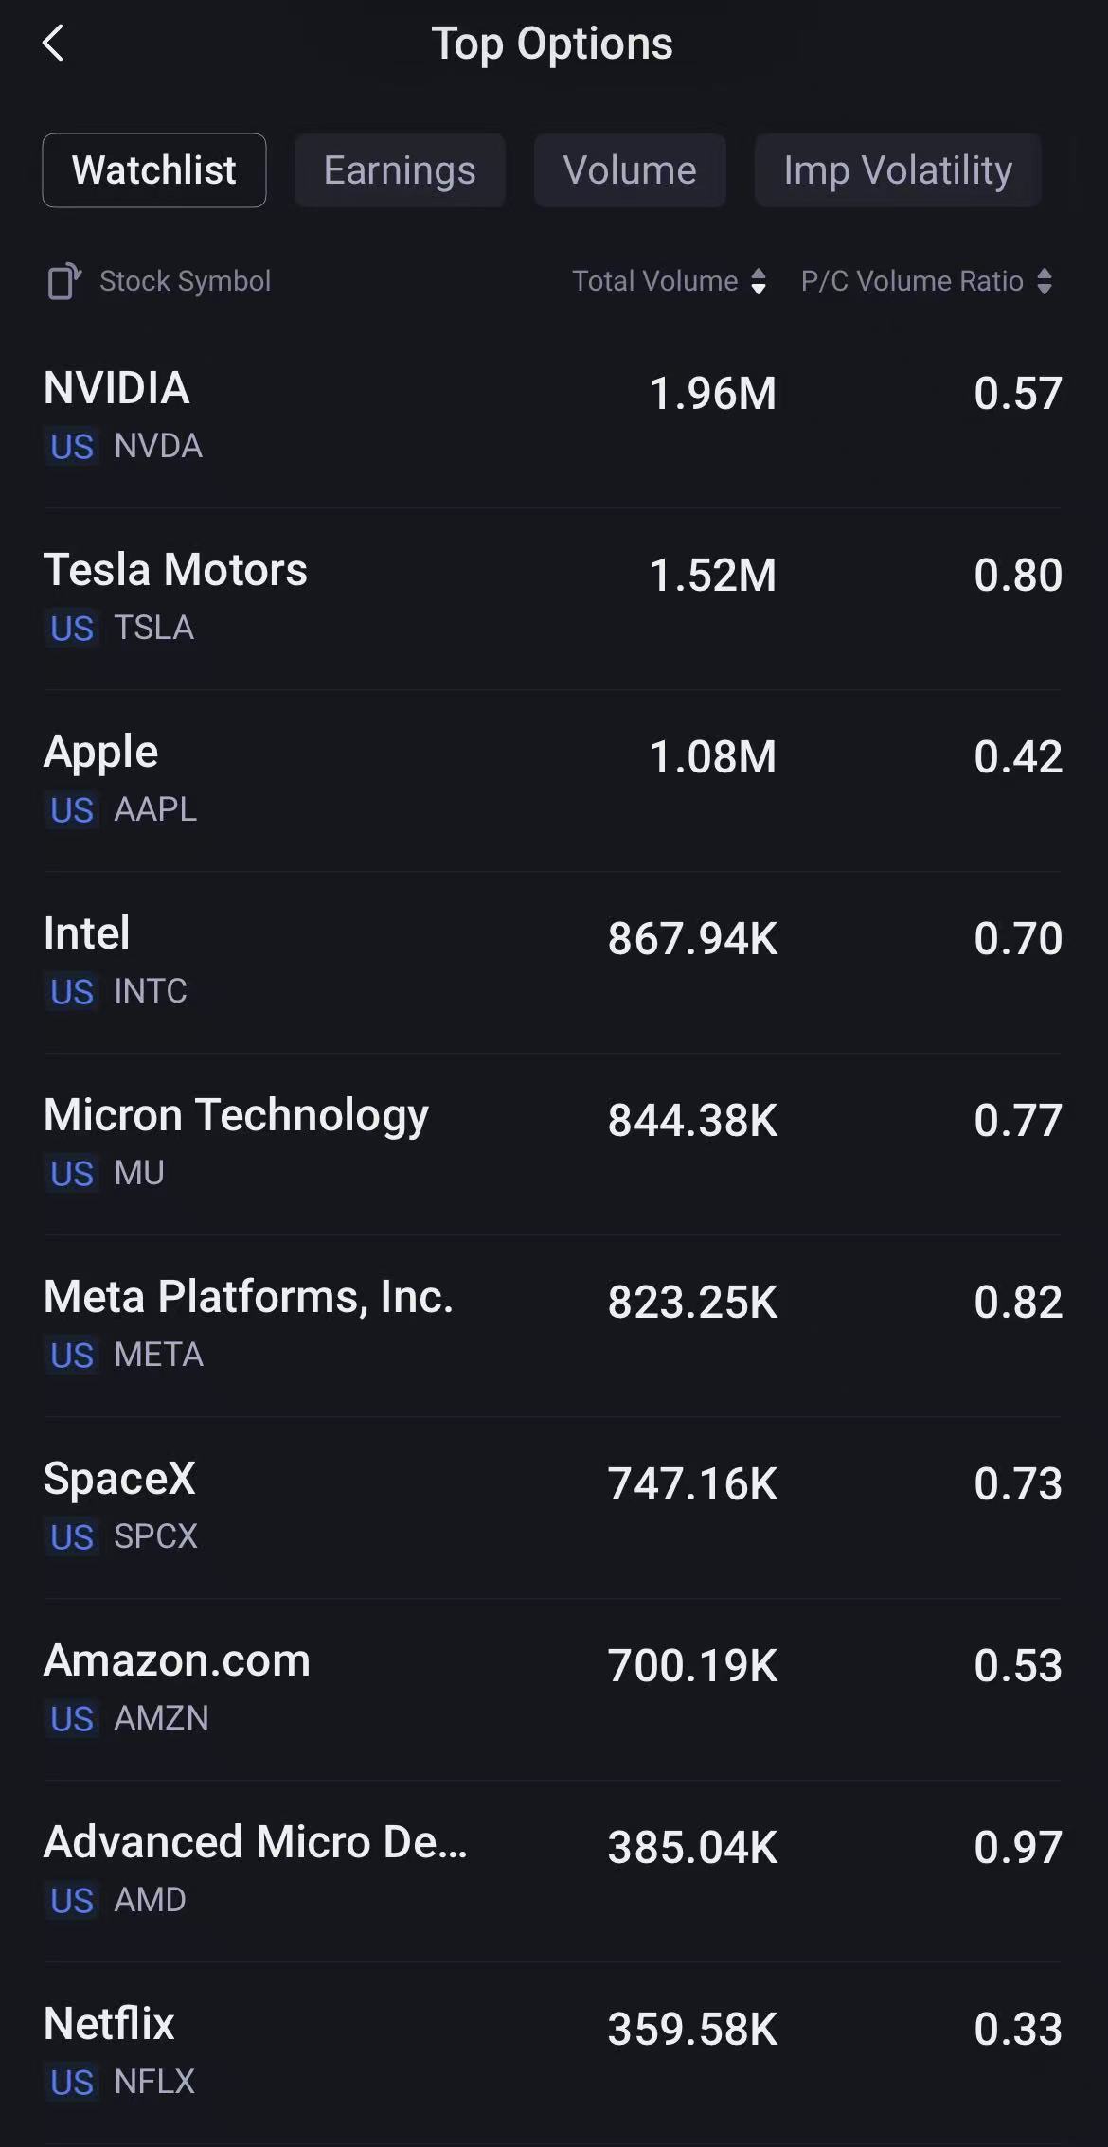1108x2147 pixels.
Task: Open Meta Platforms, Inc. entry
Action: [553, 1326]
